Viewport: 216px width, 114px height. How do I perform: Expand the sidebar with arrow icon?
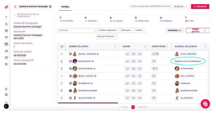point(6,17)
